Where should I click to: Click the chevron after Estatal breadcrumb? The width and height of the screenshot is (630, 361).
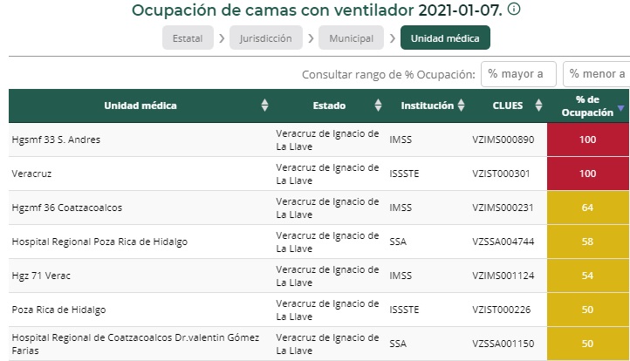point(222,38)
